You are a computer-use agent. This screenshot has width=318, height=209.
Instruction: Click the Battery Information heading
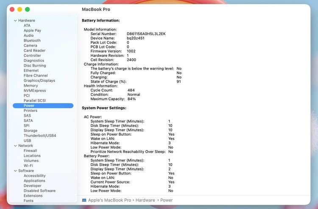point(101,20)
